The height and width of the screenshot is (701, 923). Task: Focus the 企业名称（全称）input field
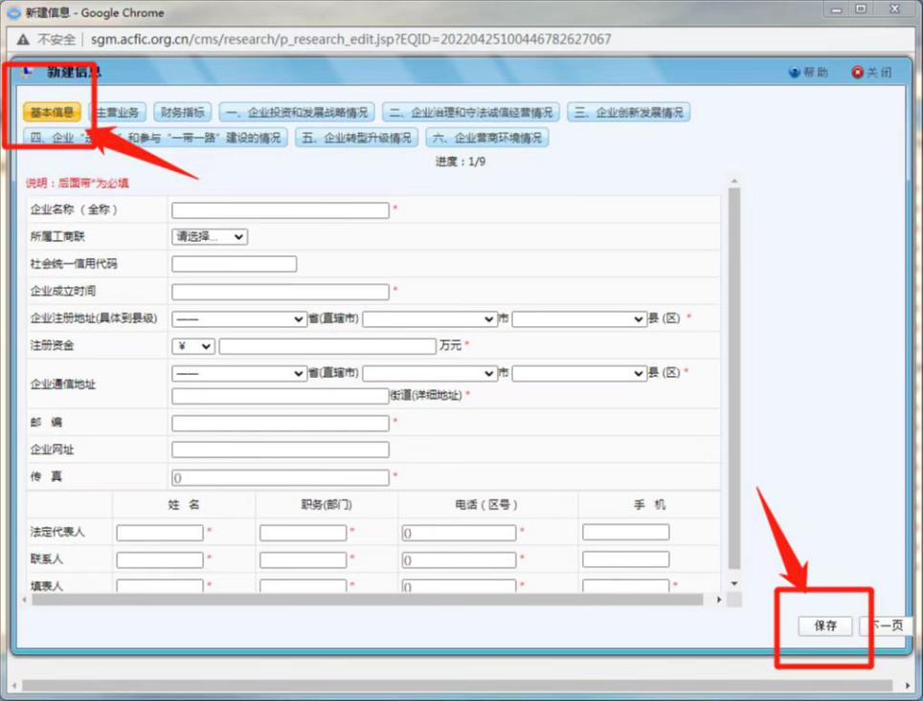coord(281,210)
